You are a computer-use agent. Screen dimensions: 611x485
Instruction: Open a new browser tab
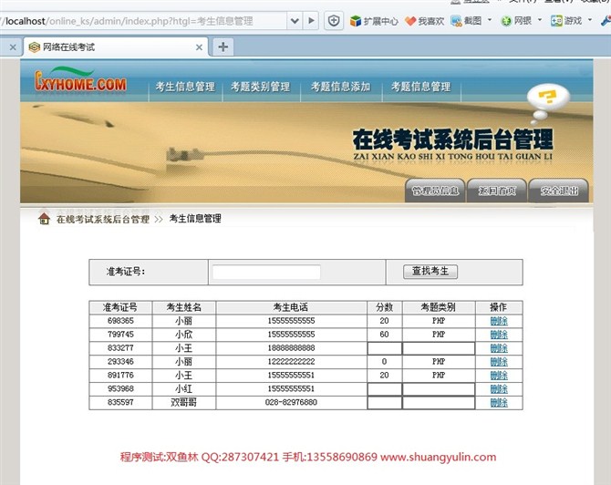tap(223, 47)
